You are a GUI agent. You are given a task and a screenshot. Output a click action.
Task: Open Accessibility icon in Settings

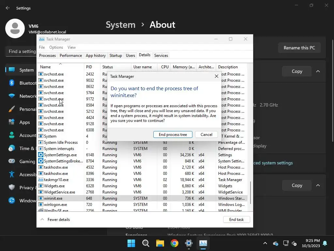pyautogui.click(x=12, y=175)
